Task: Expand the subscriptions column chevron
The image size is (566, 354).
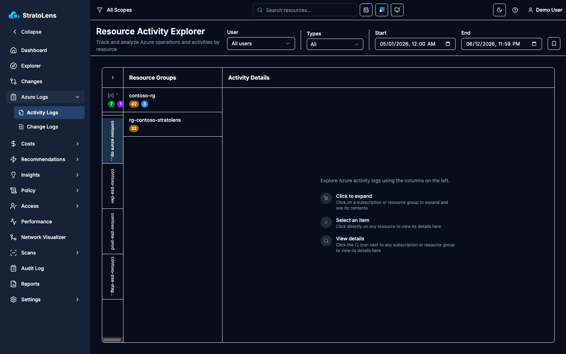Action: [112, 78]
